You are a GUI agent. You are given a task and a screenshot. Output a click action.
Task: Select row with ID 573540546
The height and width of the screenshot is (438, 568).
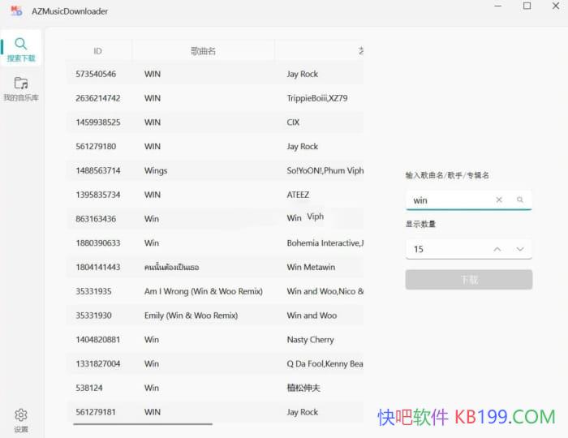[x=215, y=74]
